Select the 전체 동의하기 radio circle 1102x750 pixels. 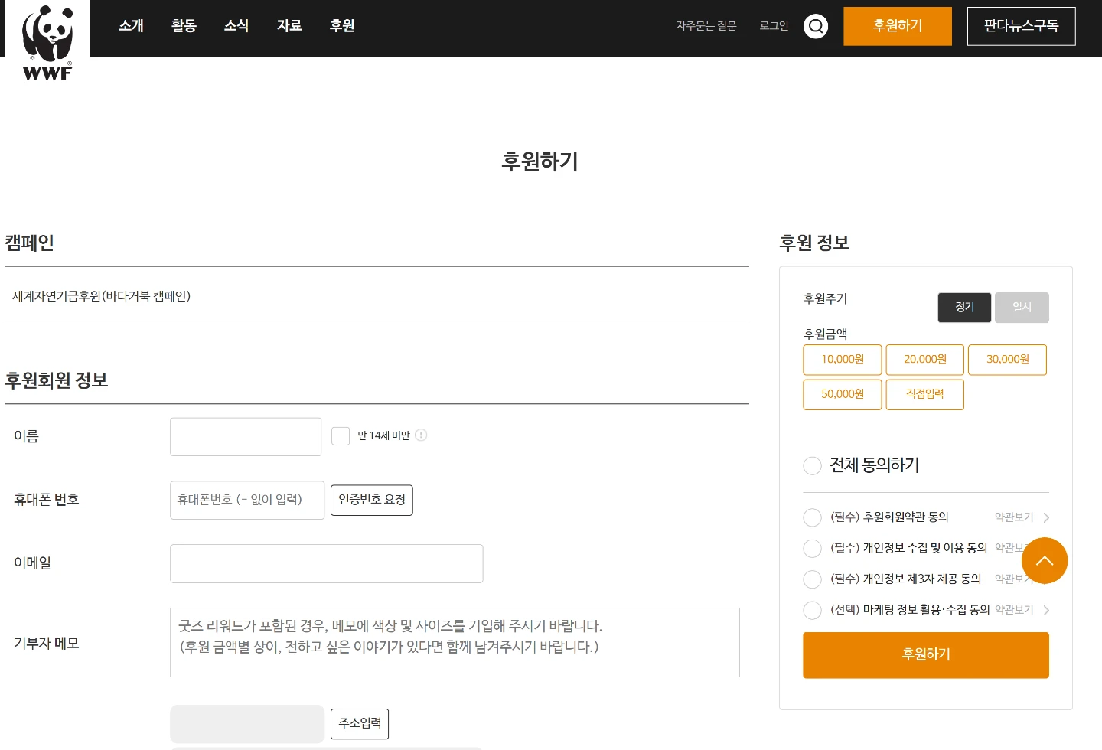click(x=812, y=465)
